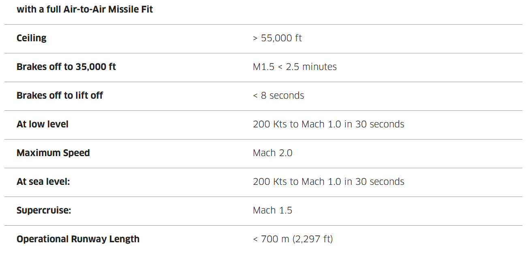Image resolution: width=528 pixels, height=256 pixels.
Task: Select the 'Operational Runway Length' label
Action: click(78, 239)
